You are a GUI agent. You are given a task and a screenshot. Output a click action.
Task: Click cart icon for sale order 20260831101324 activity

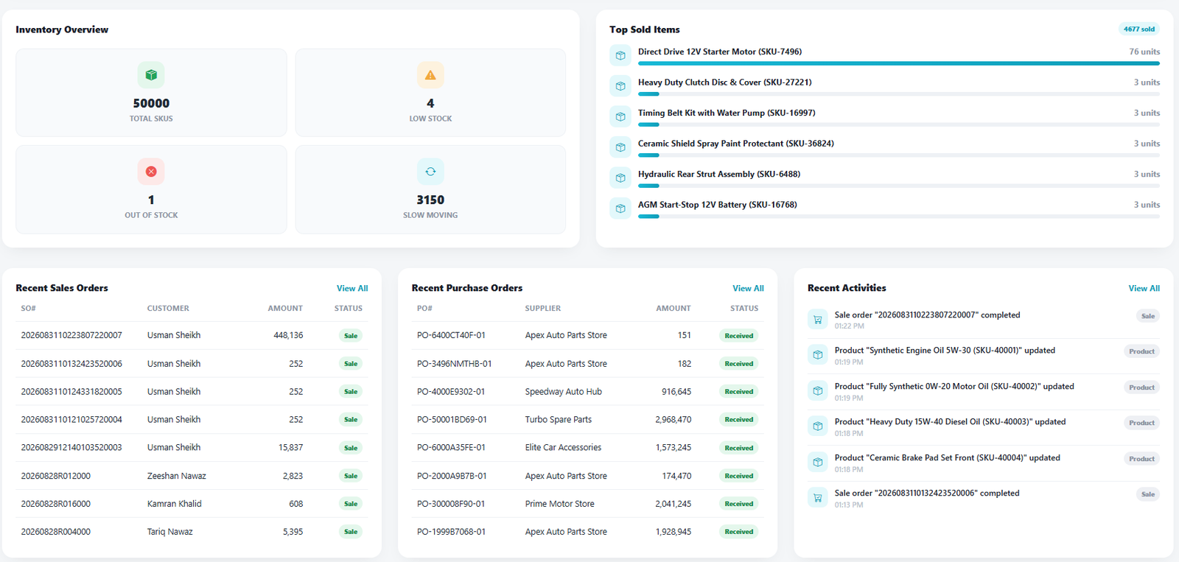coord(818,498)
